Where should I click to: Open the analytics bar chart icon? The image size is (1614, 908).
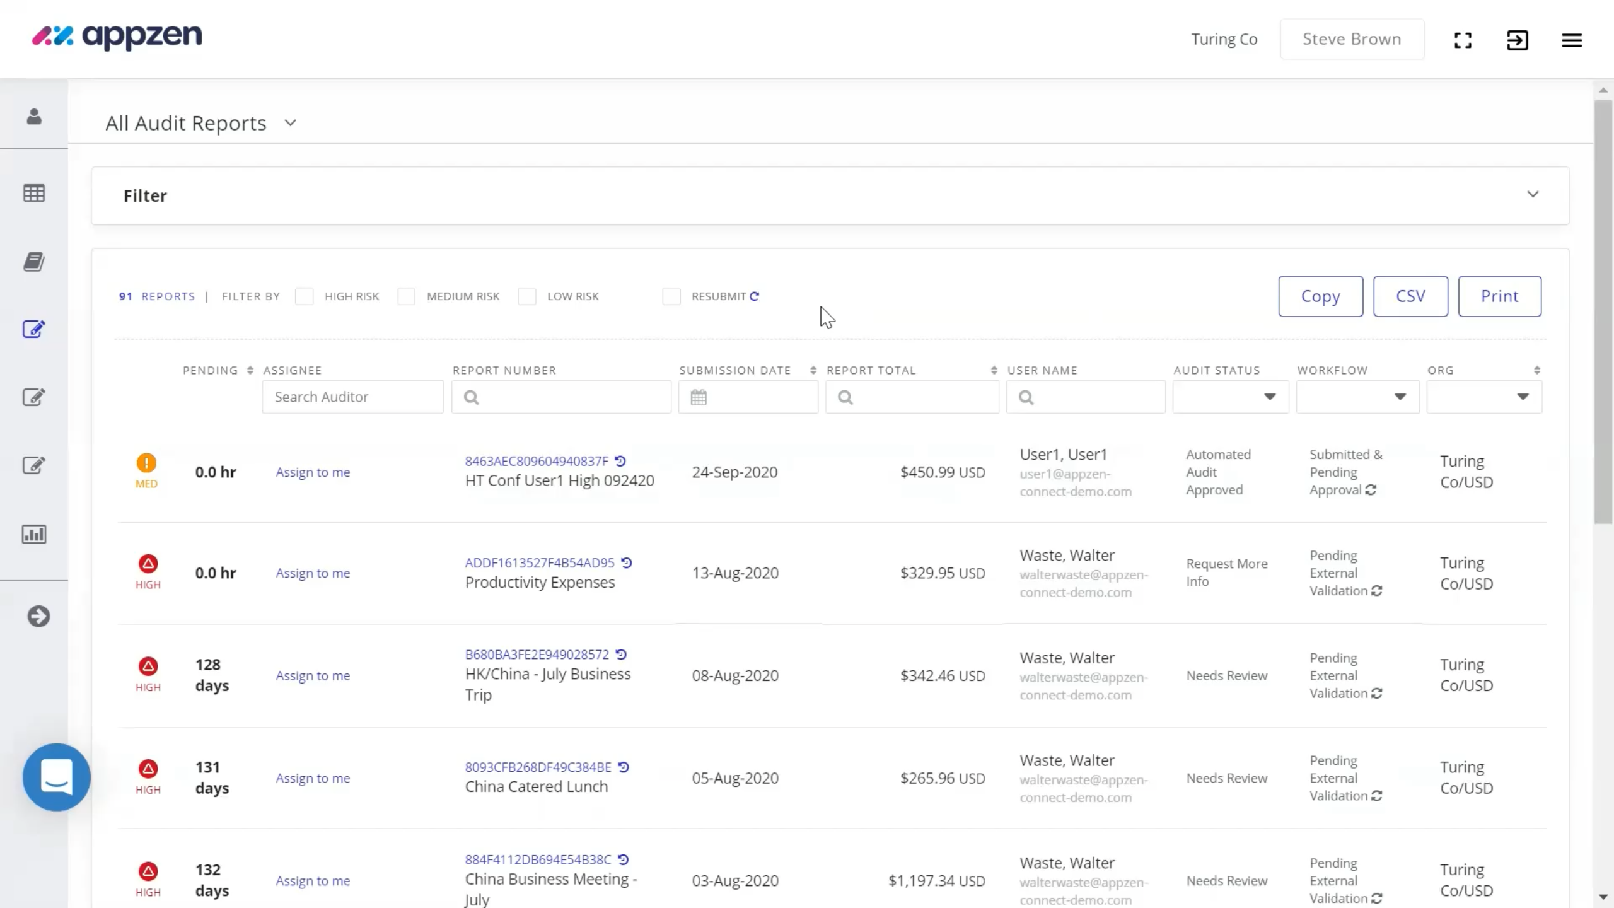click(33, 533)
